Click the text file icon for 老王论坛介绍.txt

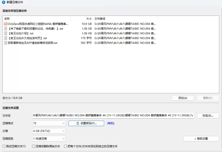(x=6, y=33)
